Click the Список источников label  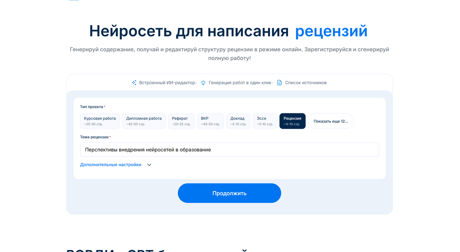(x=306, y=82)
